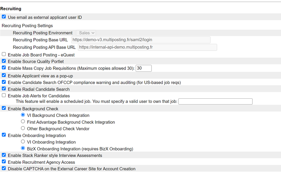Click the Recruiting Posting API Base URL field
Image resolution: width=281 pixels, height=172 pixels.
(x=147, y=47)
